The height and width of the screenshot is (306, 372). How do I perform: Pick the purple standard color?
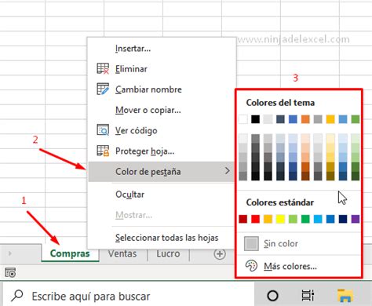pos(356,219)
